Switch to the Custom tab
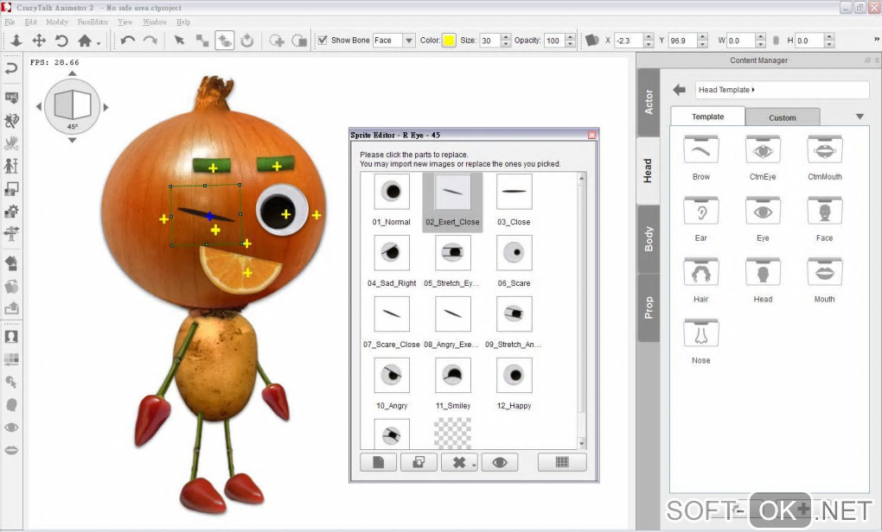The width and height of the screenshot is (882, 532). (782, 117)
